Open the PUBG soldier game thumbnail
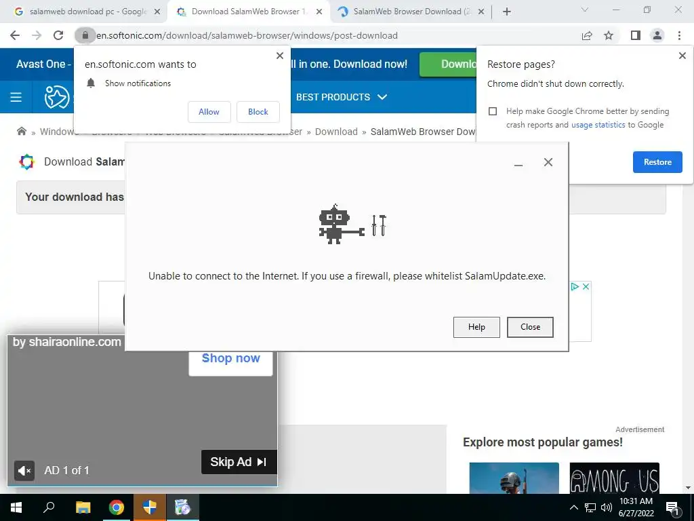694x521 pixels. 514,478
